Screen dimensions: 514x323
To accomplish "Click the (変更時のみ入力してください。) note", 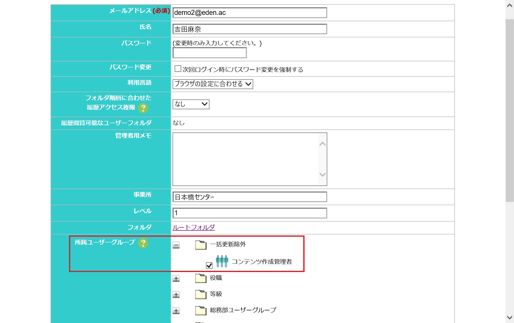I will 217,43.
